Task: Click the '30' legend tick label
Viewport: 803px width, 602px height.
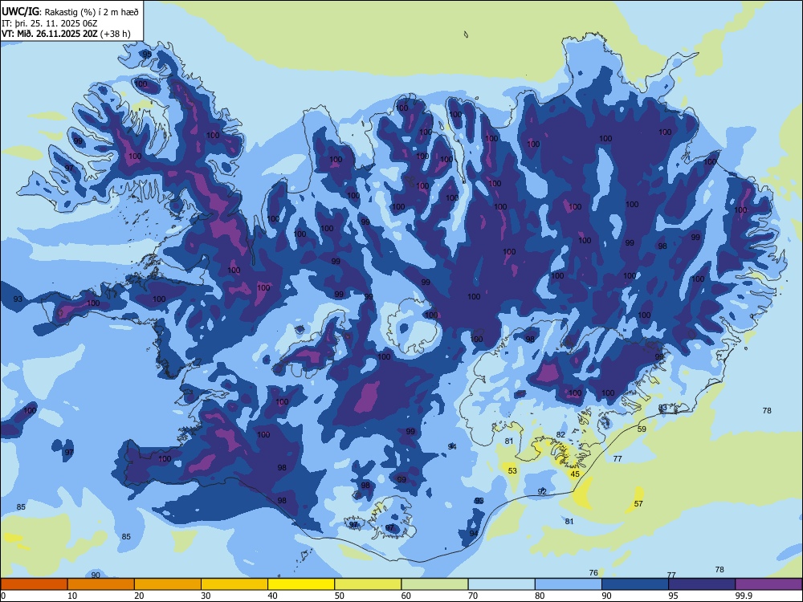Action: [206, 596]
